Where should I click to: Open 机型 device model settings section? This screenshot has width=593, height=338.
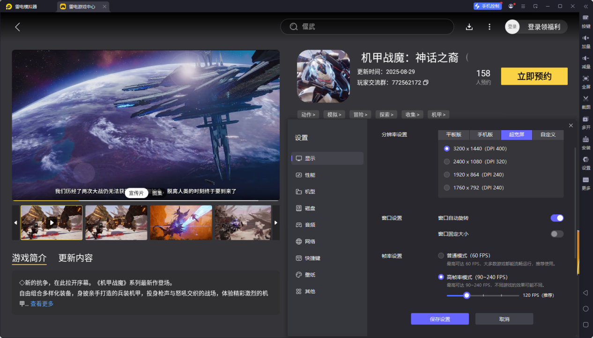tap(327, 191)
